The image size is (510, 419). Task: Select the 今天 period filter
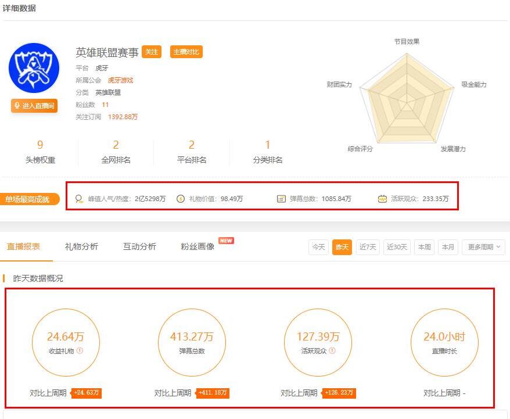(318, 247)
